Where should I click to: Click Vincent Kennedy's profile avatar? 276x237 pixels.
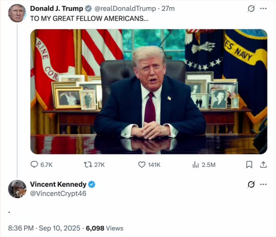coord(17,189)
